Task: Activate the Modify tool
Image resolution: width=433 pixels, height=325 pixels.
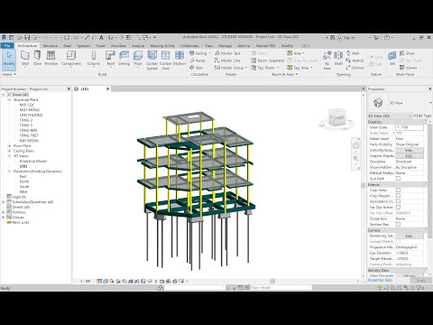Action: tap(9, 59)
